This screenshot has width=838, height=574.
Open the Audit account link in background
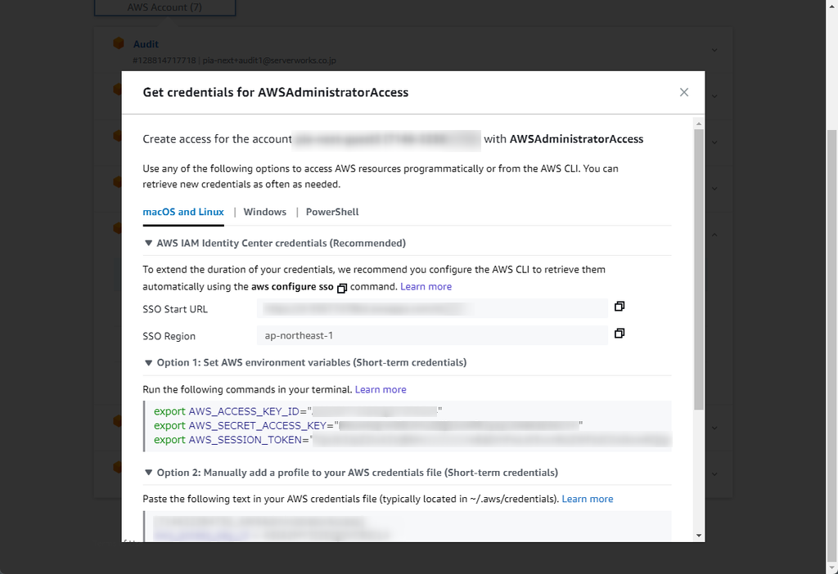click(146, 44)
